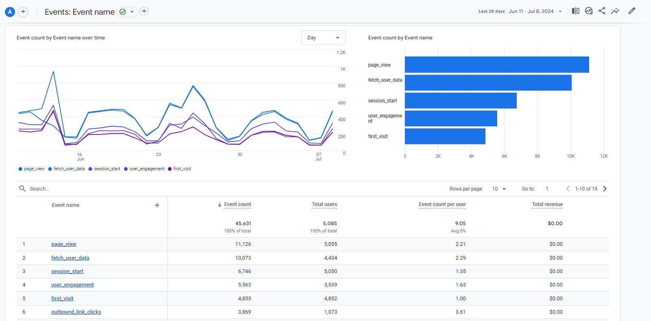This screenshot has width=651, height=321.
Task: Click the pencil customize report icon
Action: coord(631,11)
